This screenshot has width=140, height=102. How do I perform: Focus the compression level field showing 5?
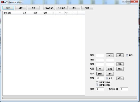coord(124,89)
